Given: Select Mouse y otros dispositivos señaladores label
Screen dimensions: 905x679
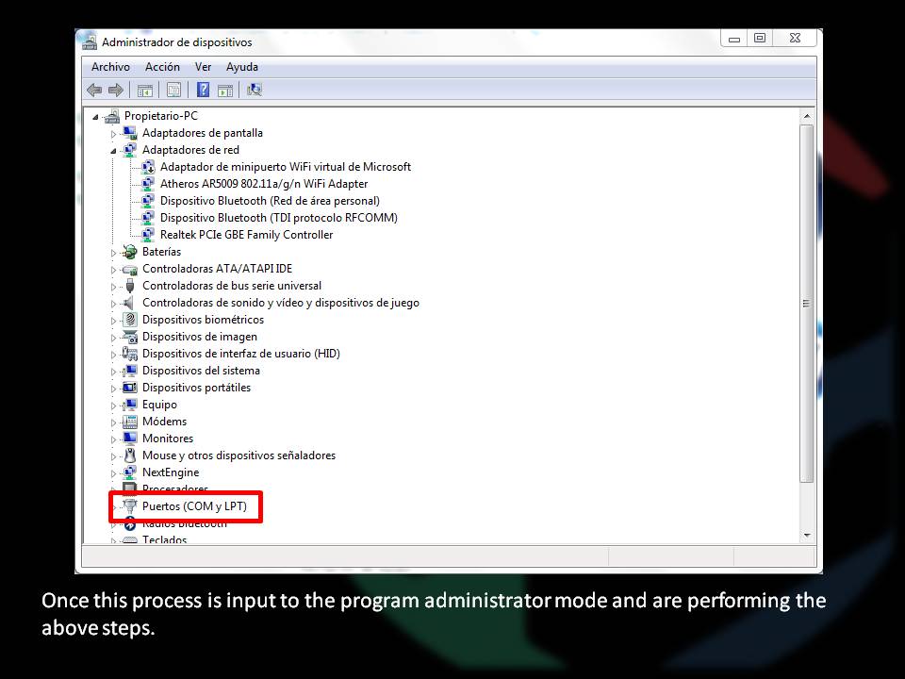Looking at the screenshot, I should pyautogui.click(x=239, y=455).
